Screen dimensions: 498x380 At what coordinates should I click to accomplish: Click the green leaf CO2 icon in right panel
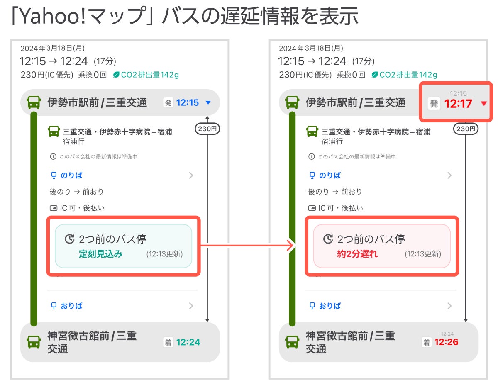[375, 75]
